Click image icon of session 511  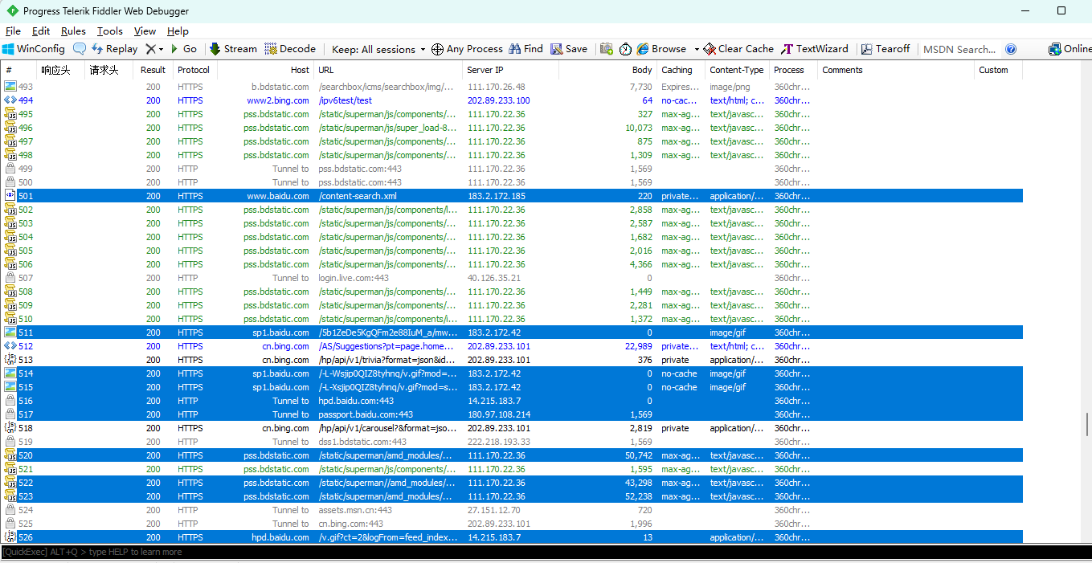(x=10, y=332)
